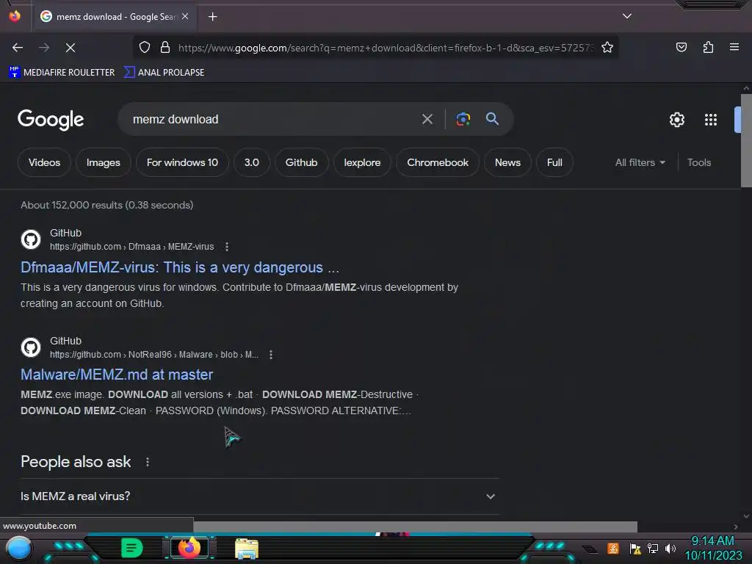View site security padlock info
Viewport: 752px width, 564px height.
165,47
